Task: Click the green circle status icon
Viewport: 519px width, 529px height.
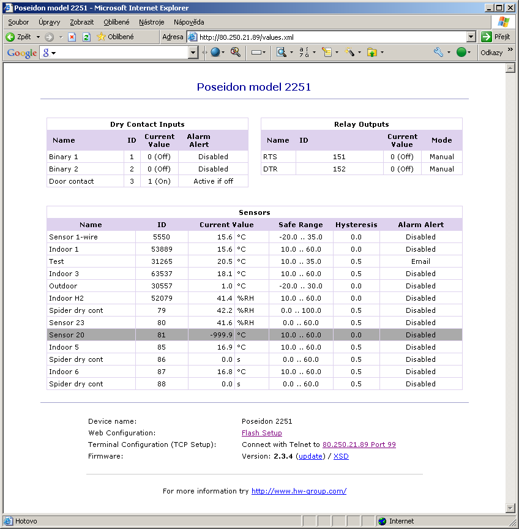Action: (x=461, y=52)
